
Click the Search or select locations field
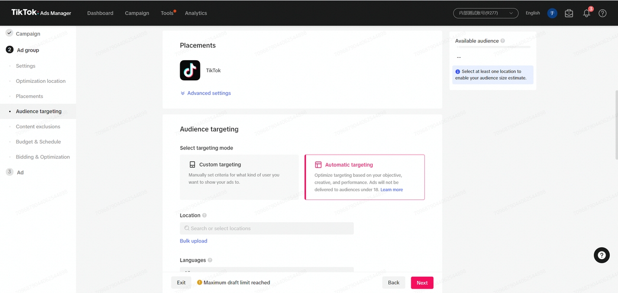click(x=267, y=228)
